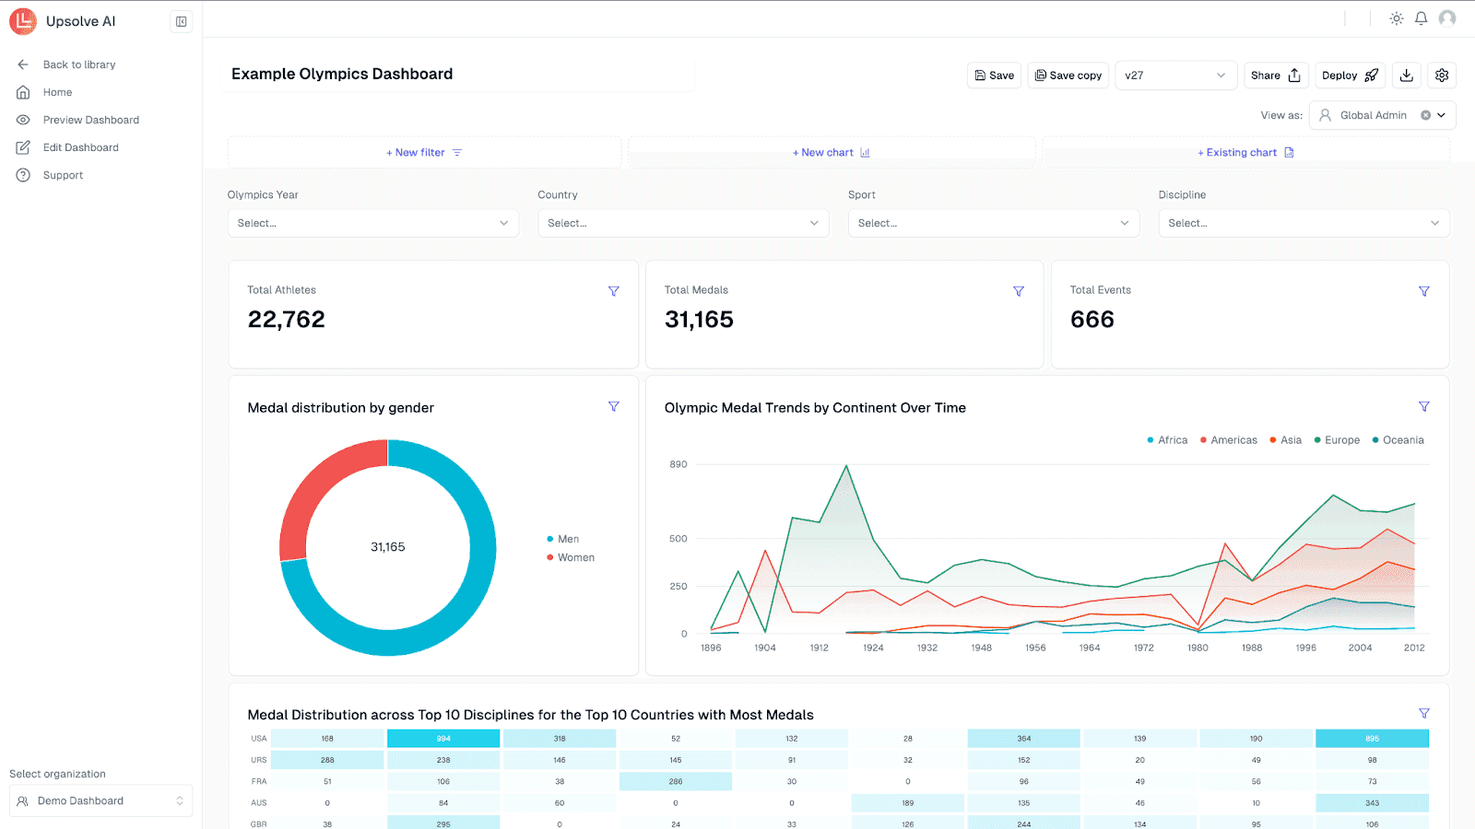Screen dimensions: 1475x829
Task: Open the filter icon on Olympic Medal Trends chart
Action: coord(1424,406)
